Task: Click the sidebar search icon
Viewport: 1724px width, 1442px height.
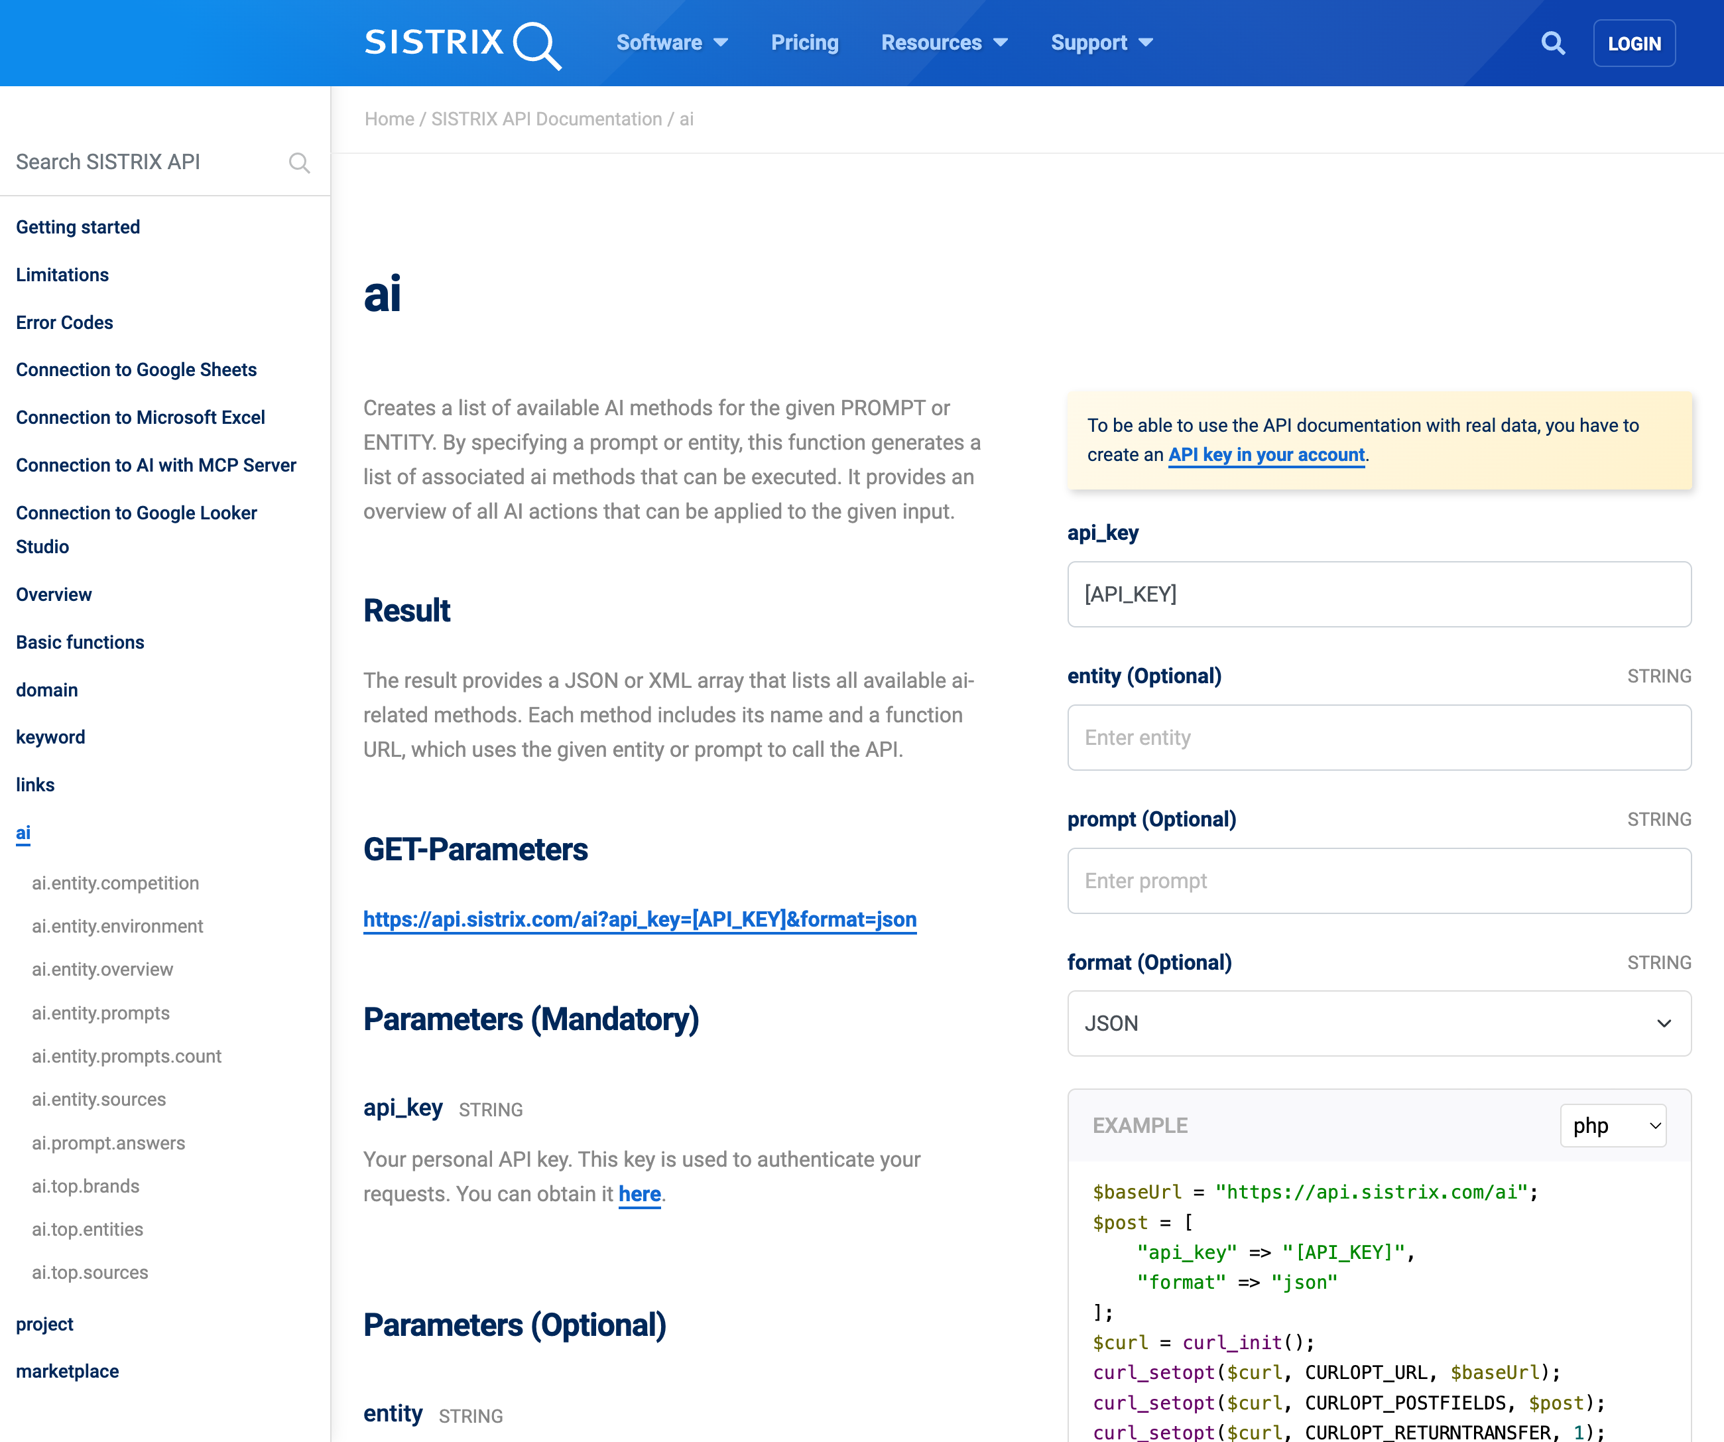Action: point(300,163)
